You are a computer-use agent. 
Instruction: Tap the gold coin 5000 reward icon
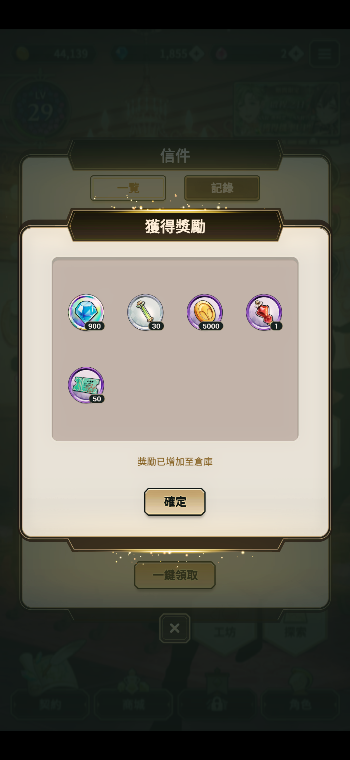point(205,312)
